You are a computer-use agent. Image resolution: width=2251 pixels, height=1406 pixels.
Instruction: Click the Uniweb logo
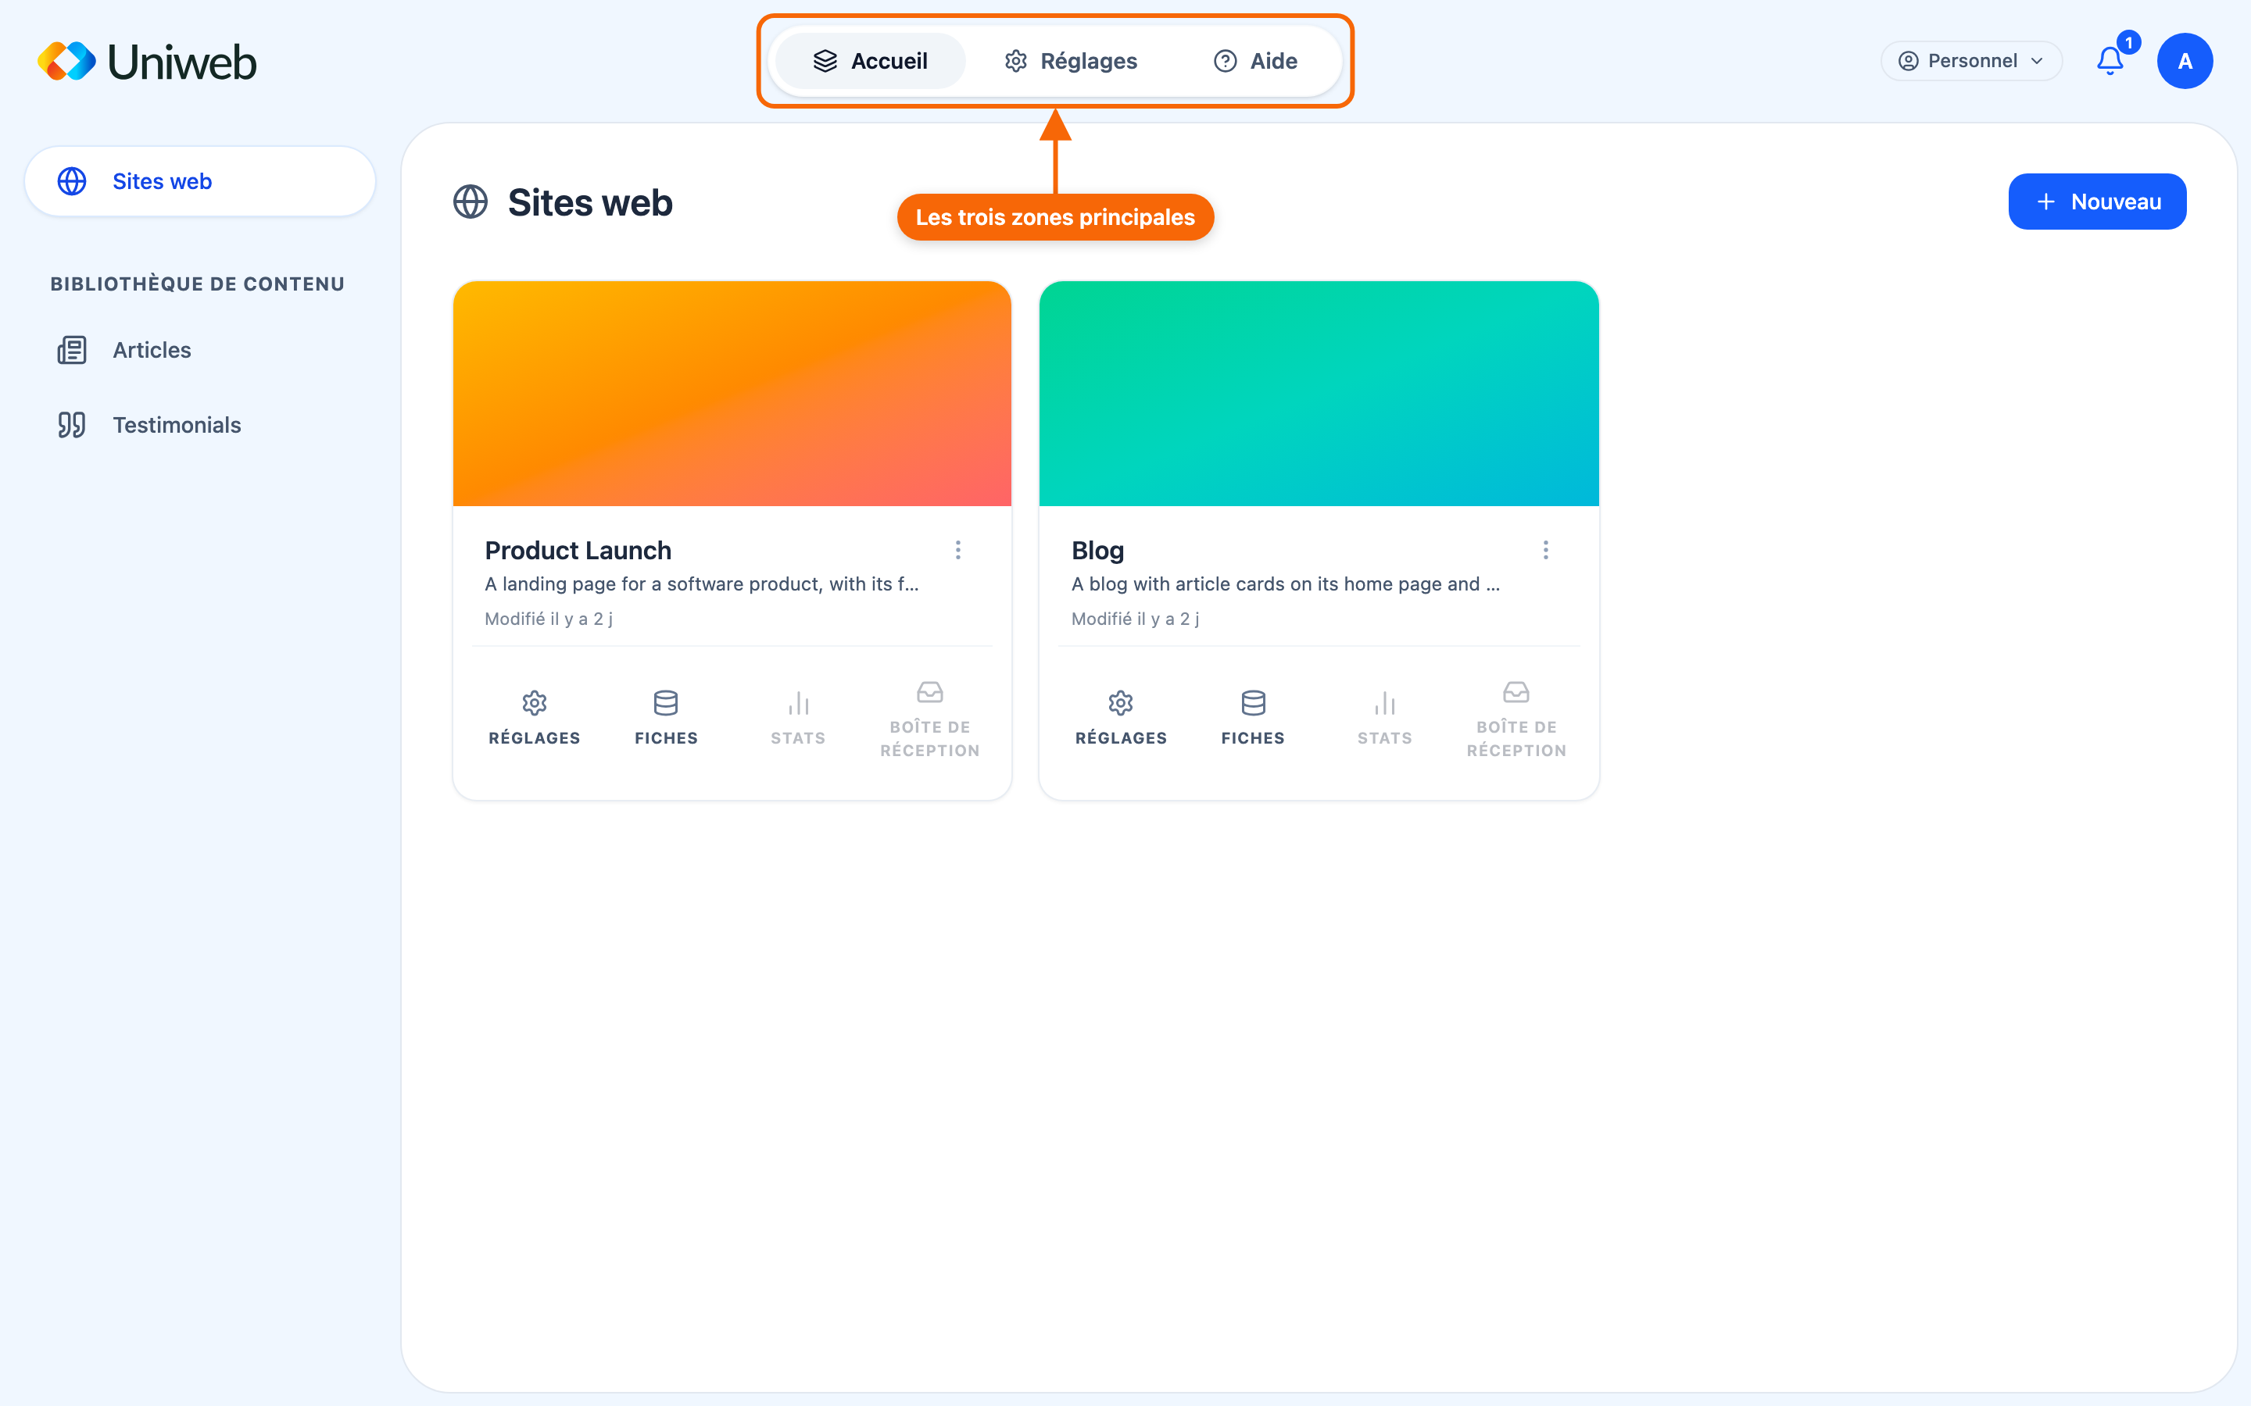tap(147, 62)
